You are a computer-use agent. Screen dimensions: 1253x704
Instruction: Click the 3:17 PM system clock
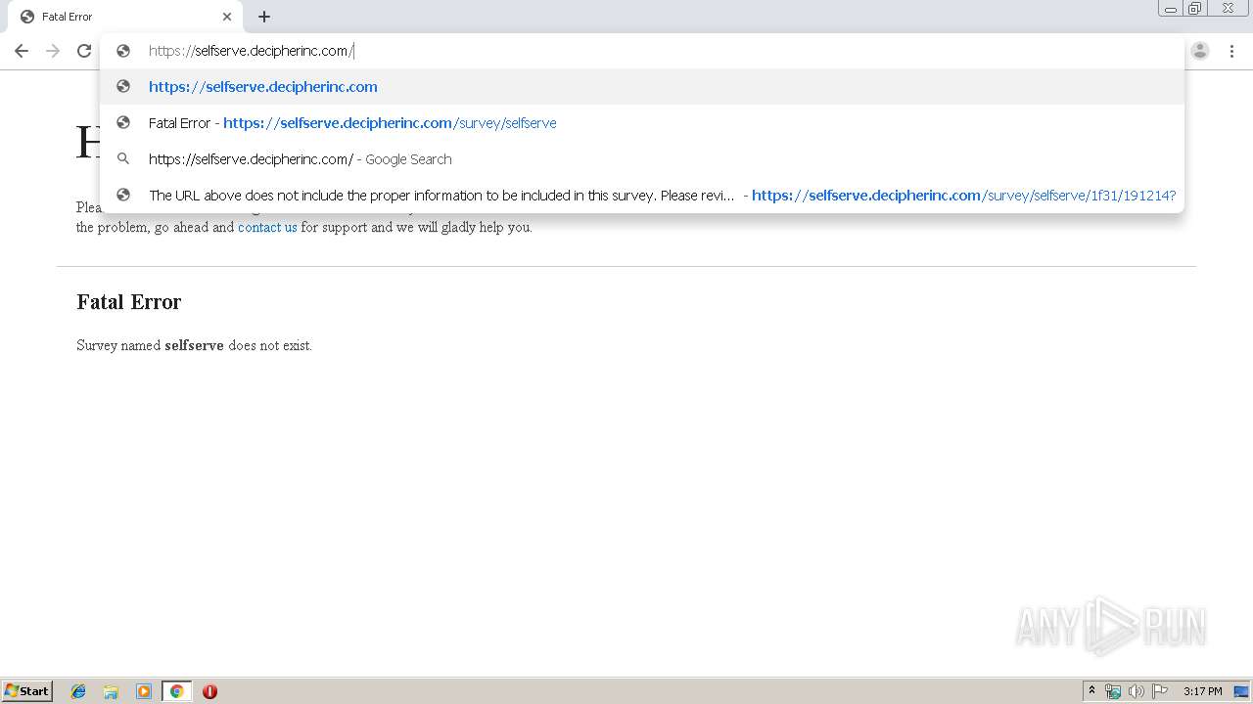coord(1202,691)
